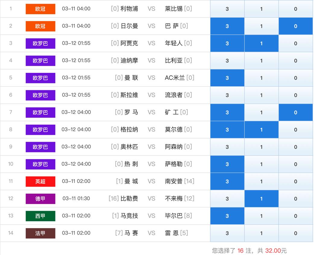Deselect result 0 for 罗马 vs 矿工
Screen dimensions: 314x255
click(296, 112)
